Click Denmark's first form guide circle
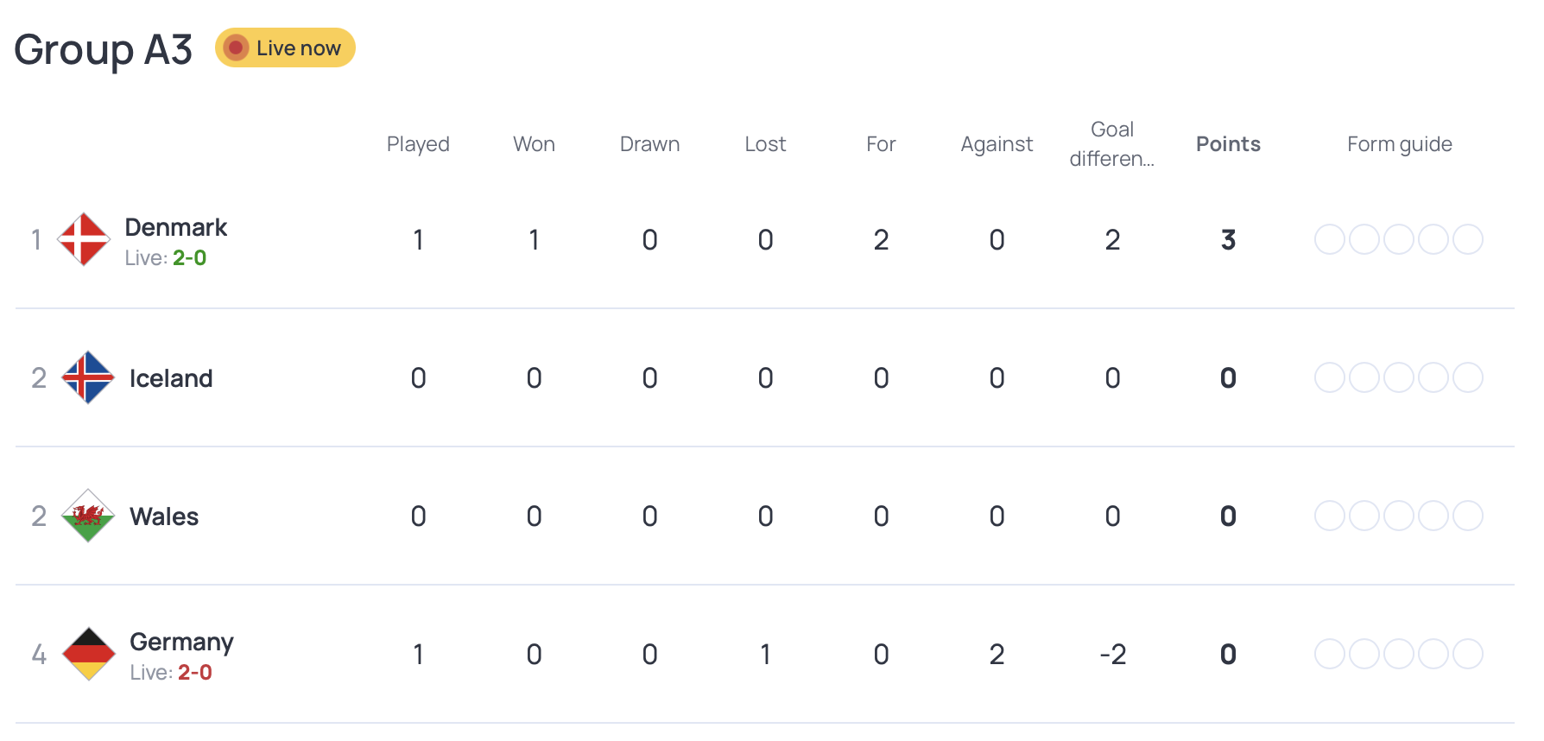This screenshot has height=741, width=1544. point(1329,239)
